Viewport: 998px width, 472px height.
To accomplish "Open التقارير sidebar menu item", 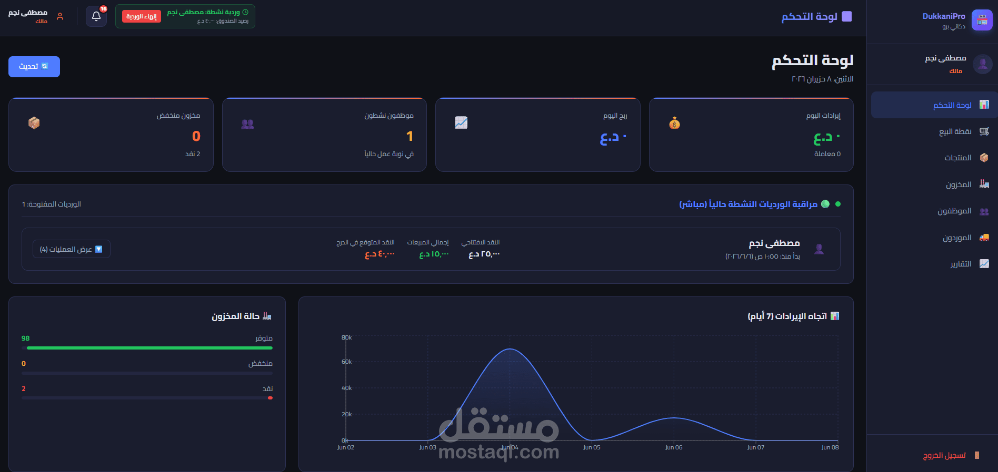I will click(x=934, y=264).
